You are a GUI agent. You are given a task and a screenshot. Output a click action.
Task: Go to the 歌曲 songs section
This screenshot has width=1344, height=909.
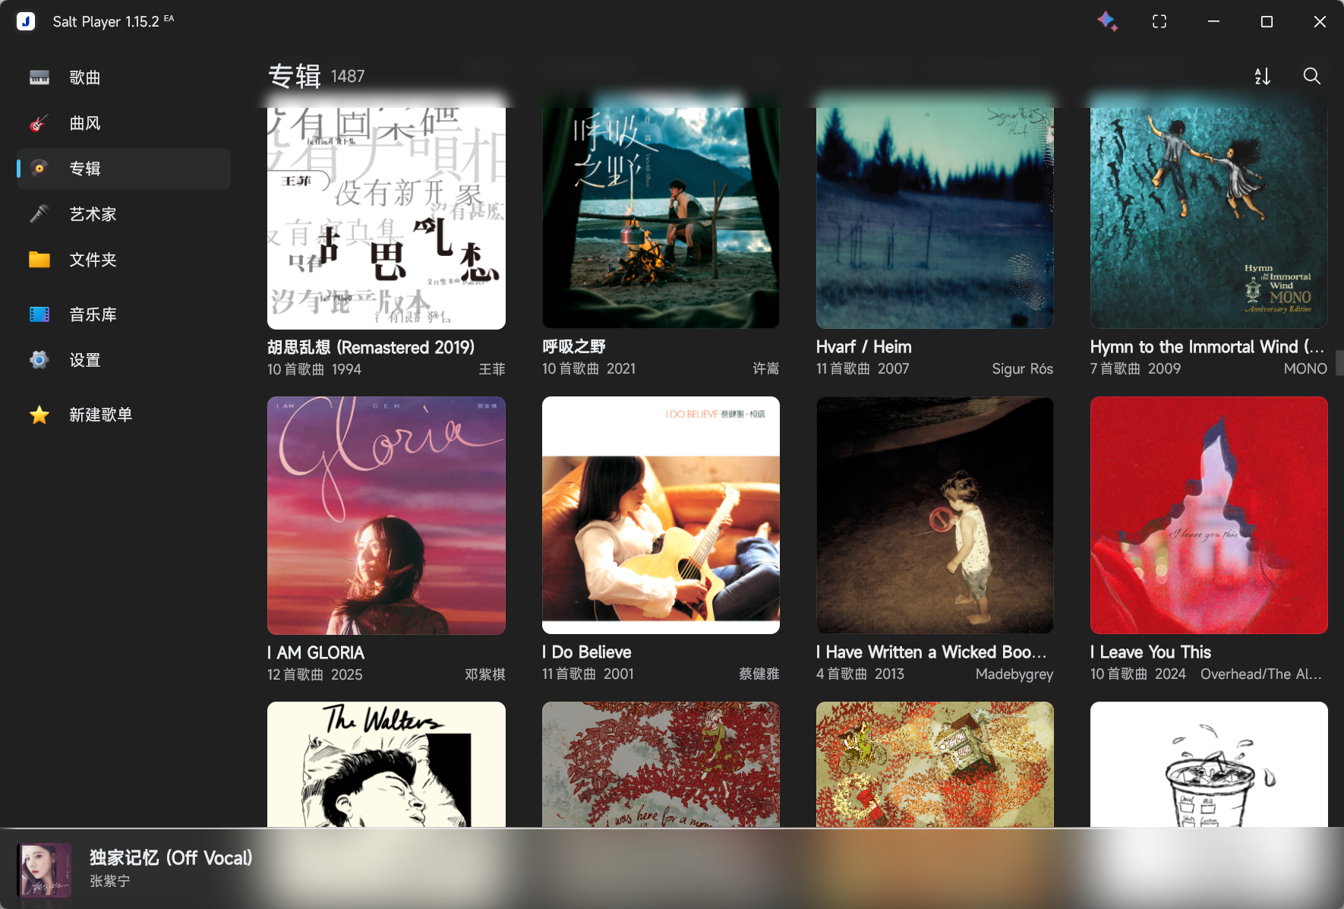(x=124, y=77)
